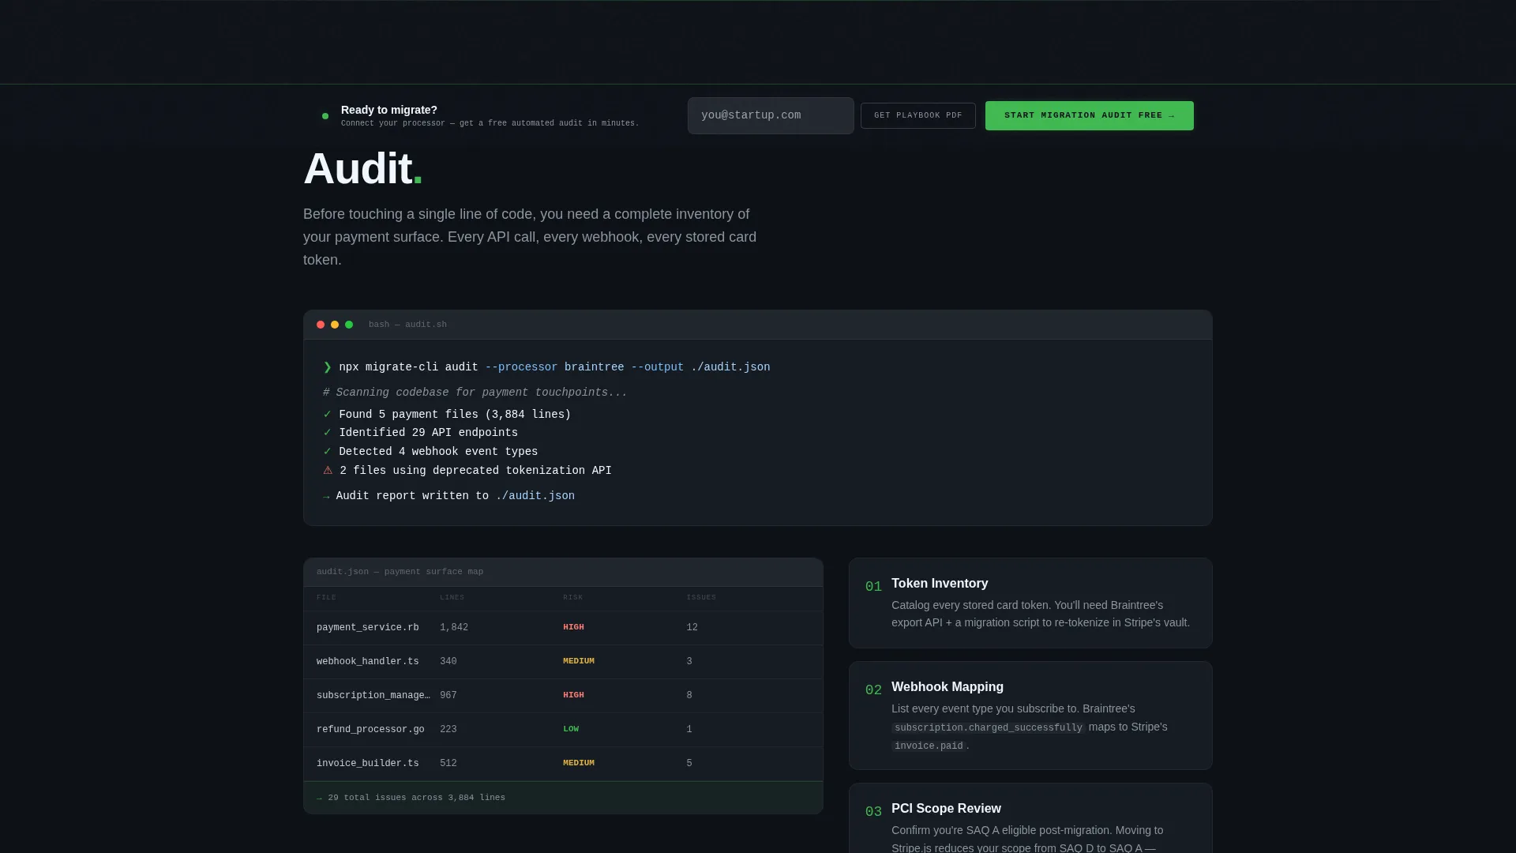Click the invoice.paid code snippet
The image size is (1516, 853).
[x=929, y=746]
